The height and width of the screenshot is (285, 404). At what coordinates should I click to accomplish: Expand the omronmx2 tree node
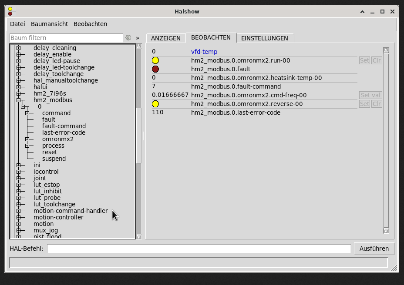(x=27, y=139)
